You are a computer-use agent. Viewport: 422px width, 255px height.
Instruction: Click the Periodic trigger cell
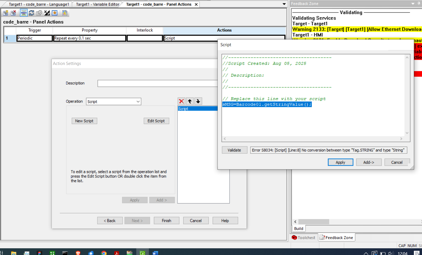click(x=34, y=38)
